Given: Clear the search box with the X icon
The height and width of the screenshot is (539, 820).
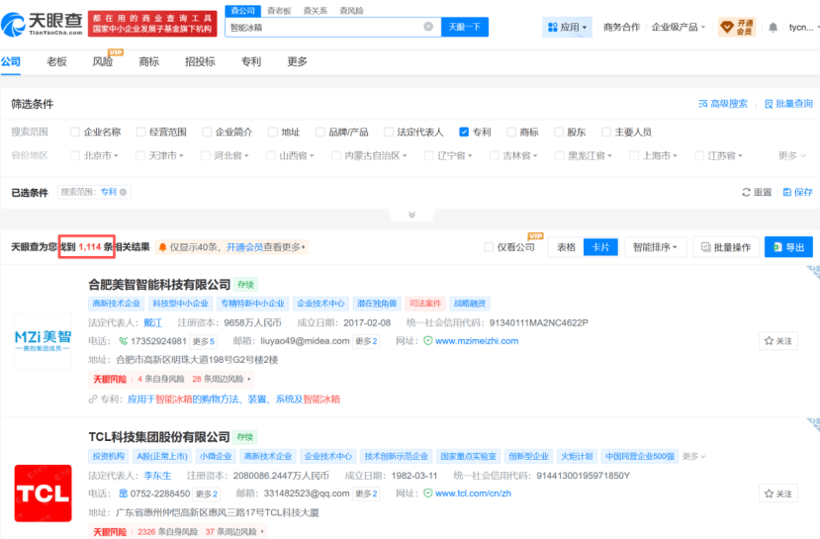Looking at the screenshot, I should 427,28.
